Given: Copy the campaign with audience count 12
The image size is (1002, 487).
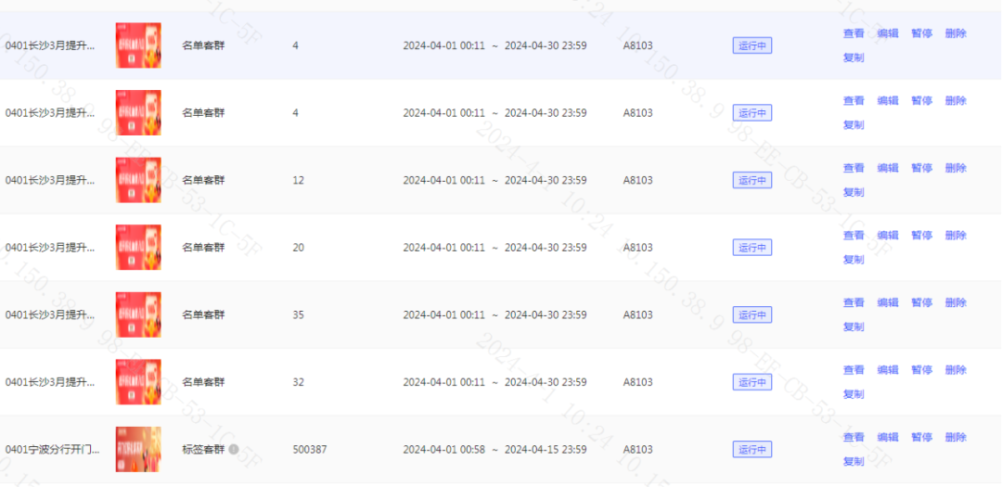Looking at the screenshot, I should (854, 192).
